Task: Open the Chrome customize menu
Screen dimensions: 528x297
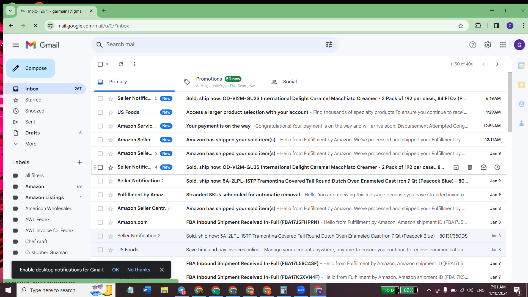Action: click(x=523, y=26)
